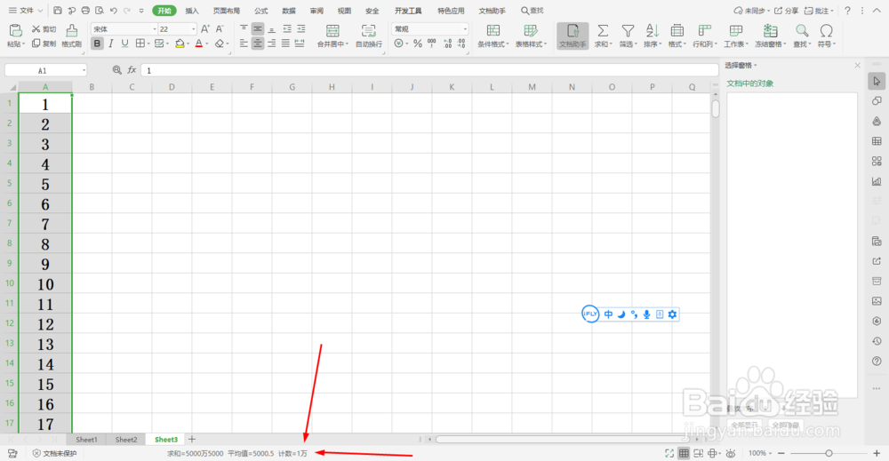
Task: Click the Auto Wrap (自动换行) icon
Action: click(x=369, y=30)
